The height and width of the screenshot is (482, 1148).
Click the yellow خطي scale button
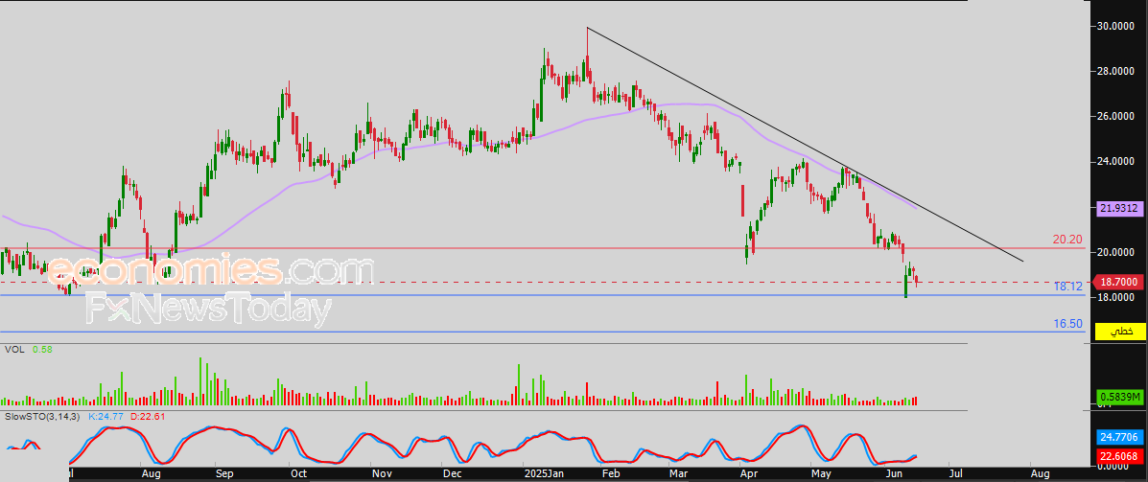coord(1119,333)
